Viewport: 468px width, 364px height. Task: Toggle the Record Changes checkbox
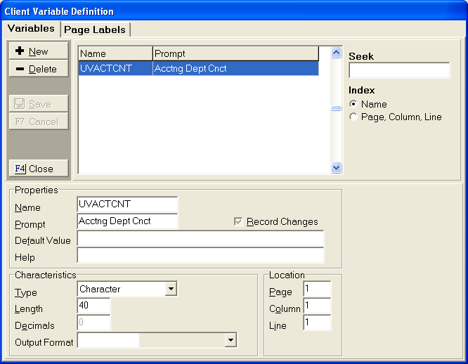[x=239, y=221]
